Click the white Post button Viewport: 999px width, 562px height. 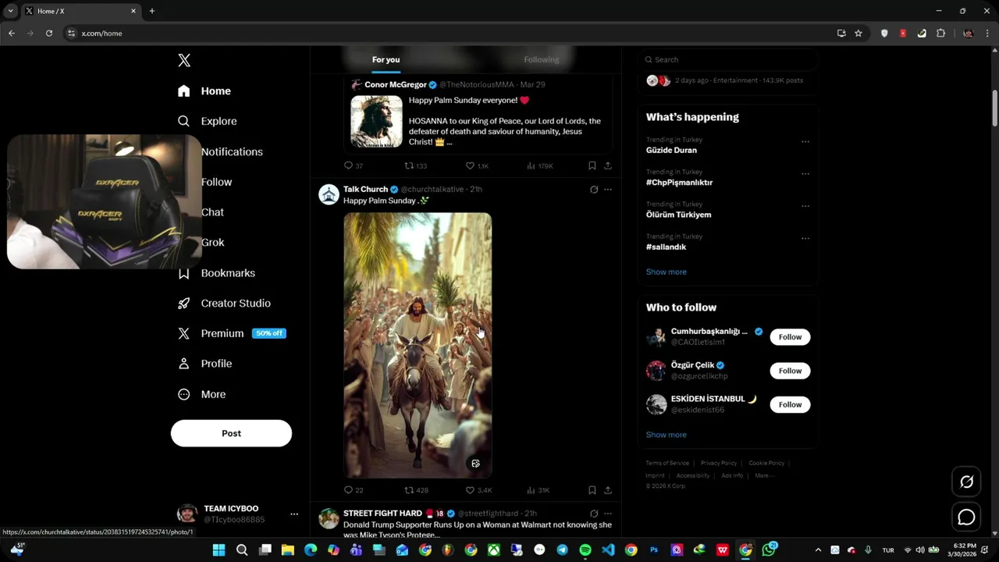coord(231,433)
